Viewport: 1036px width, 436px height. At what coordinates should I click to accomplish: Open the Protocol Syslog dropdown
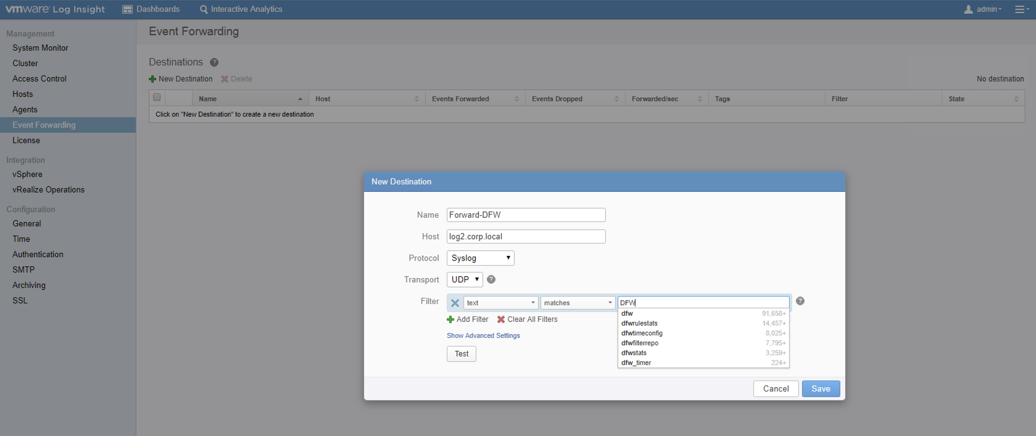tap(480, 258)
